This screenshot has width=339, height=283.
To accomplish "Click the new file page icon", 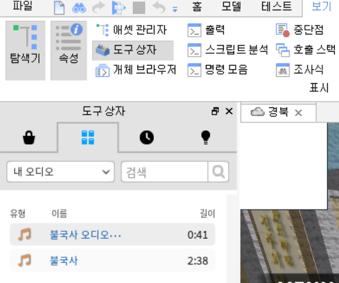I will tap(59, 8).
